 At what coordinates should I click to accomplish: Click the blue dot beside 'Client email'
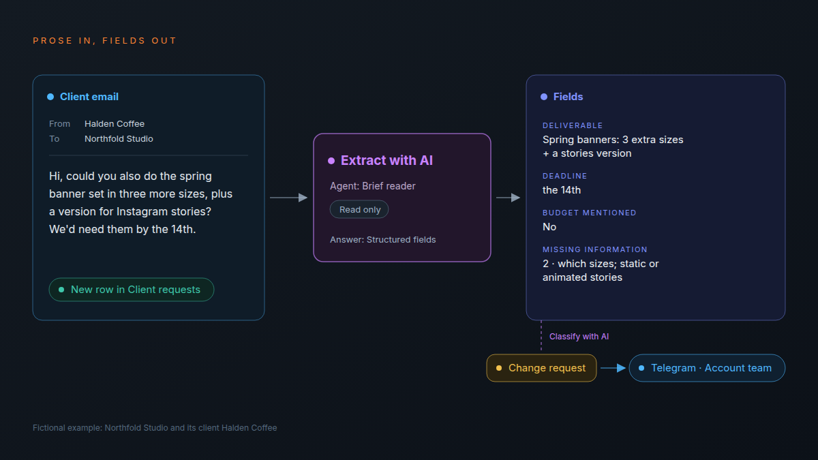(50, 97)
